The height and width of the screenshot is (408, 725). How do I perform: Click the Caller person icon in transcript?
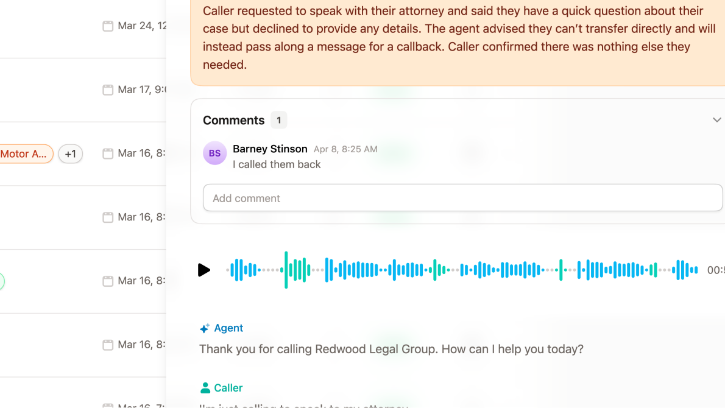pyautogui.click(x=206, y=387)
